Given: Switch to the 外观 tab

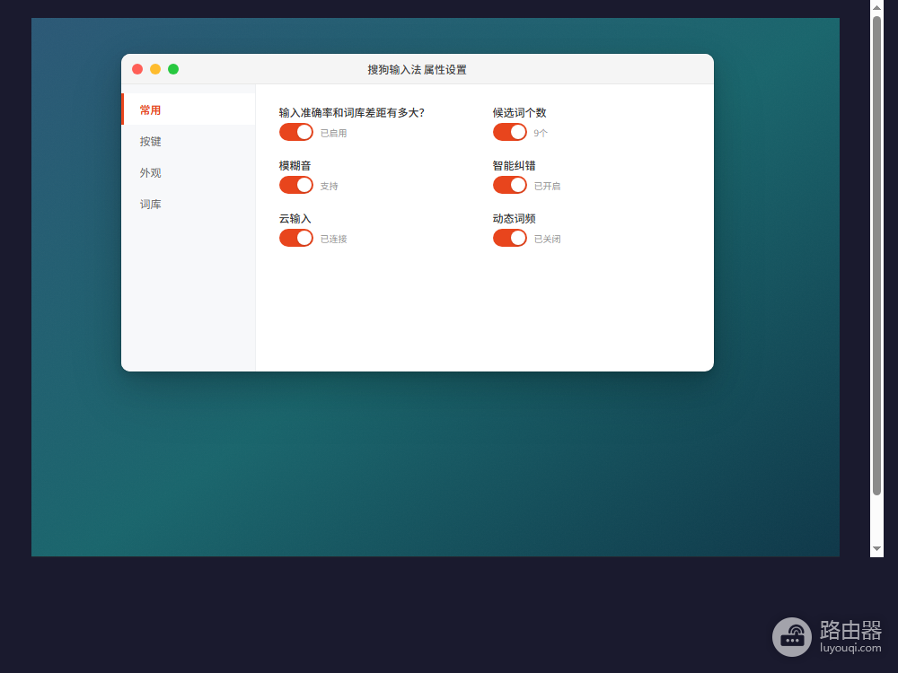Looking at the screenshot, I should [189, 173].
